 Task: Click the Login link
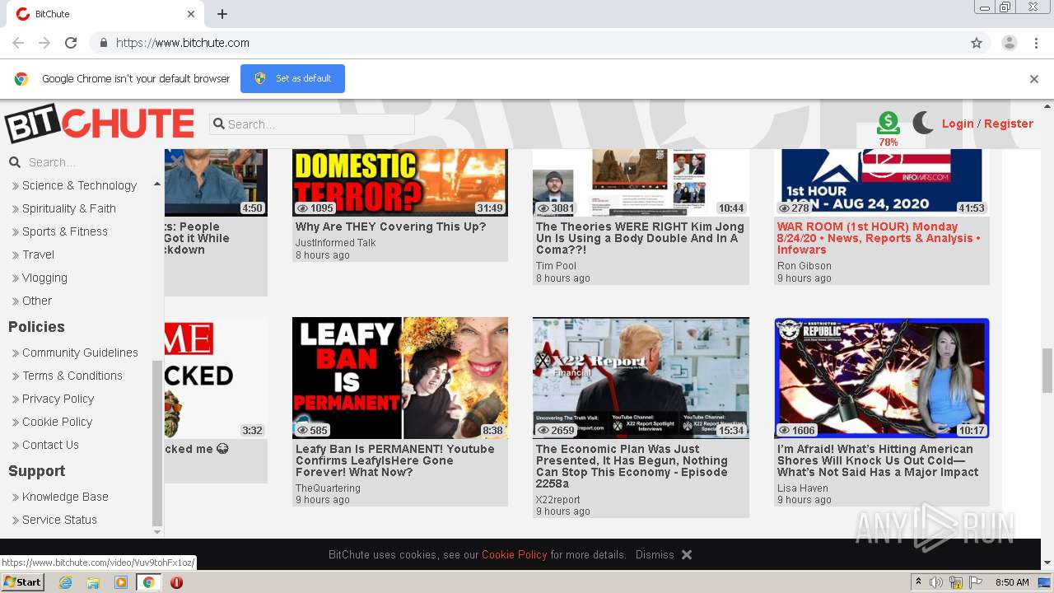point(958,124)
